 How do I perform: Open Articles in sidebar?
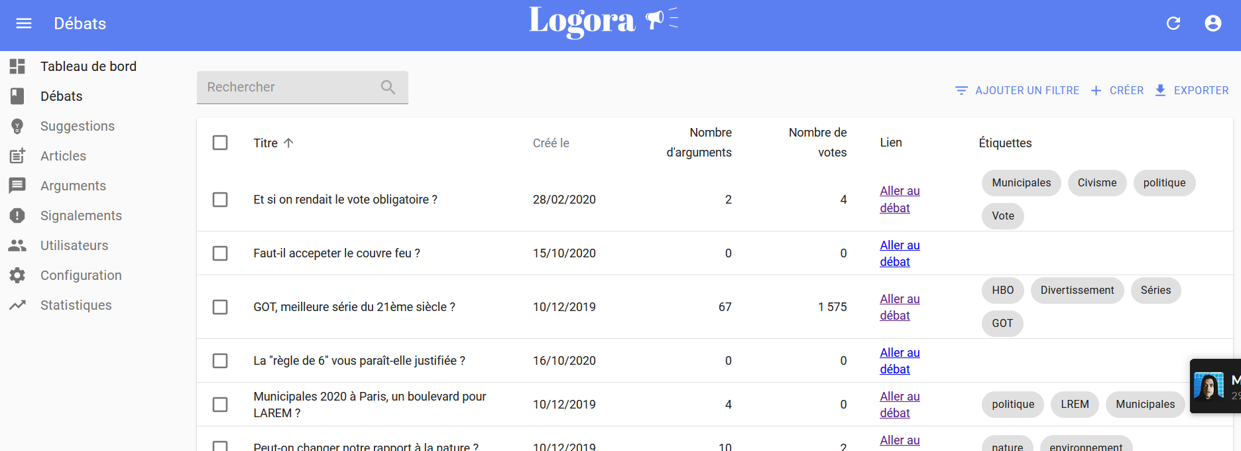point(64,156)
